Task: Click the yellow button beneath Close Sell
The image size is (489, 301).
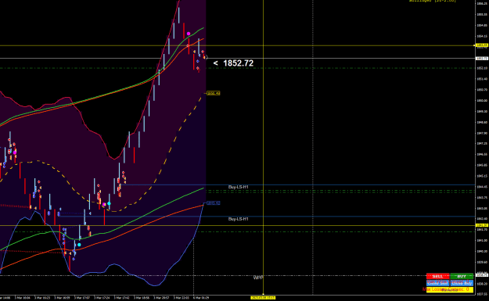Action: [x=450, y=289]
